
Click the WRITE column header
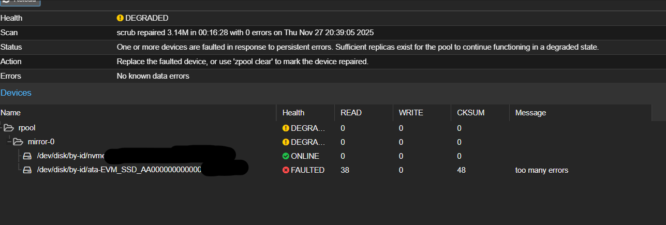(x=411, y=112)
